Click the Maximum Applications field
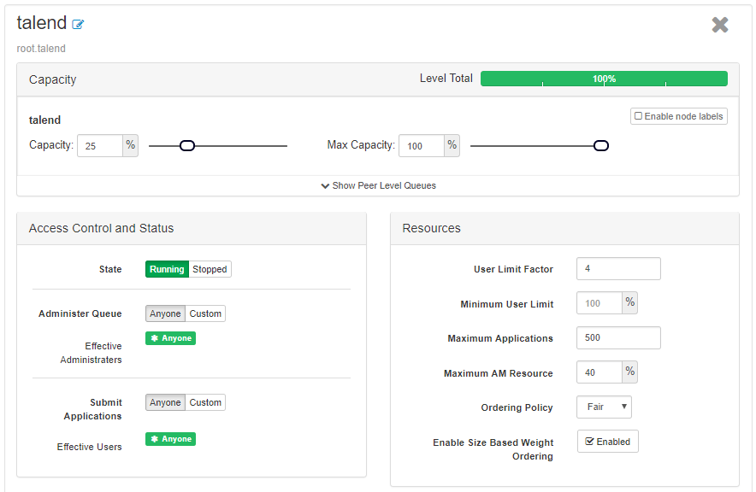 point(618,338)
